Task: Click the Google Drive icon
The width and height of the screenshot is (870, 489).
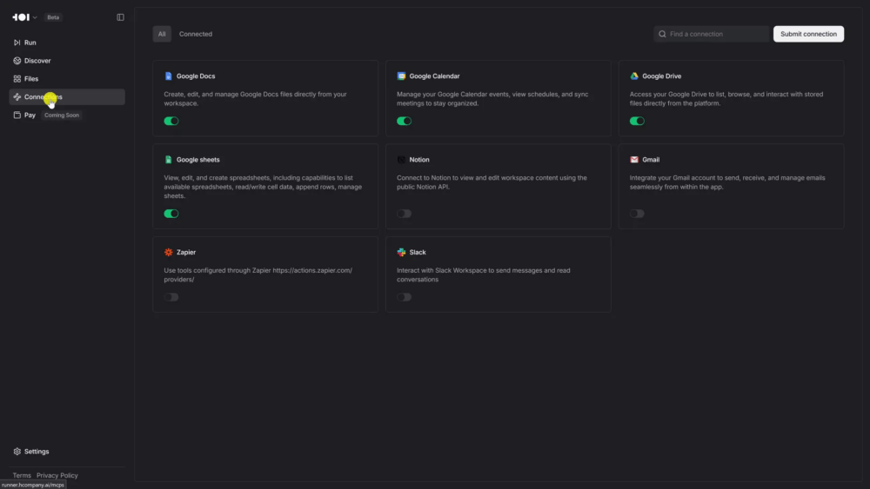Action: tap(635, 76)
